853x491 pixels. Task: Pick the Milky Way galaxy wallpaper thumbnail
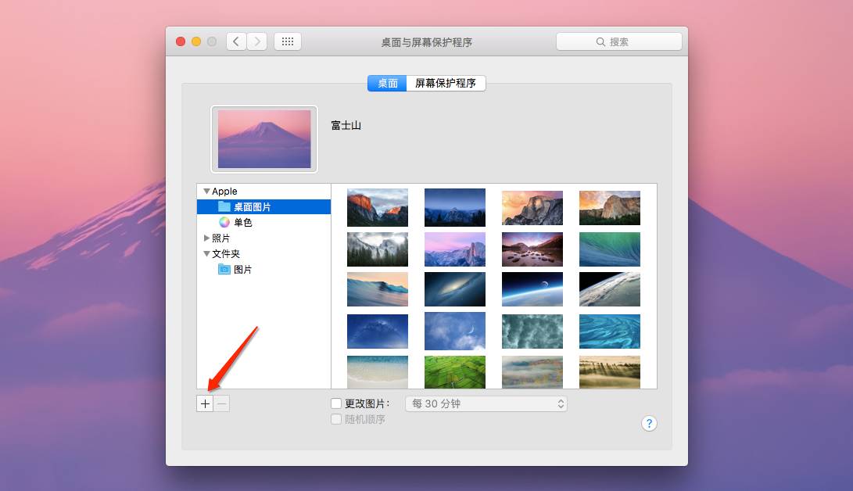point(454,289)
